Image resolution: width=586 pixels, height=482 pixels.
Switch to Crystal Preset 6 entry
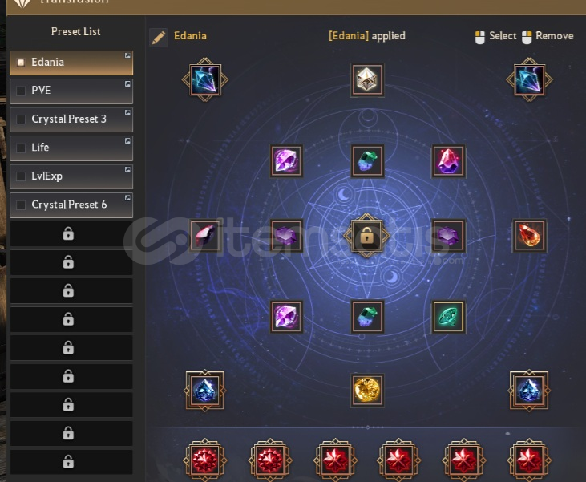pos(71,205)
